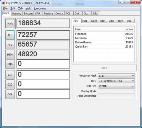Image resolution: width=142 pixels, height=128 pixels.
Task: Run the MEM benchmark button
Action: click(10, 55)
